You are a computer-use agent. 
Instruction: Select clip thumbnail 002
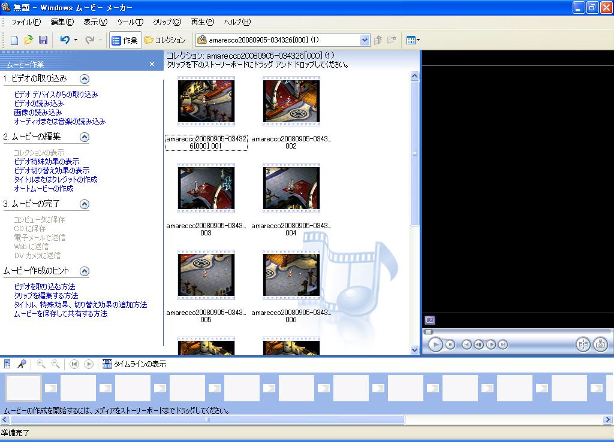click(291, 101)
